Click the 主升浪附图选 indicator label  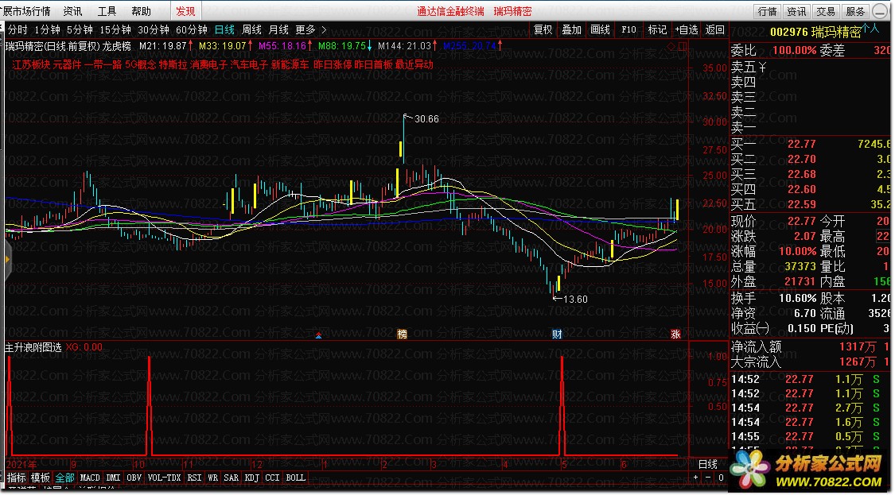click(x=33, y=347)
